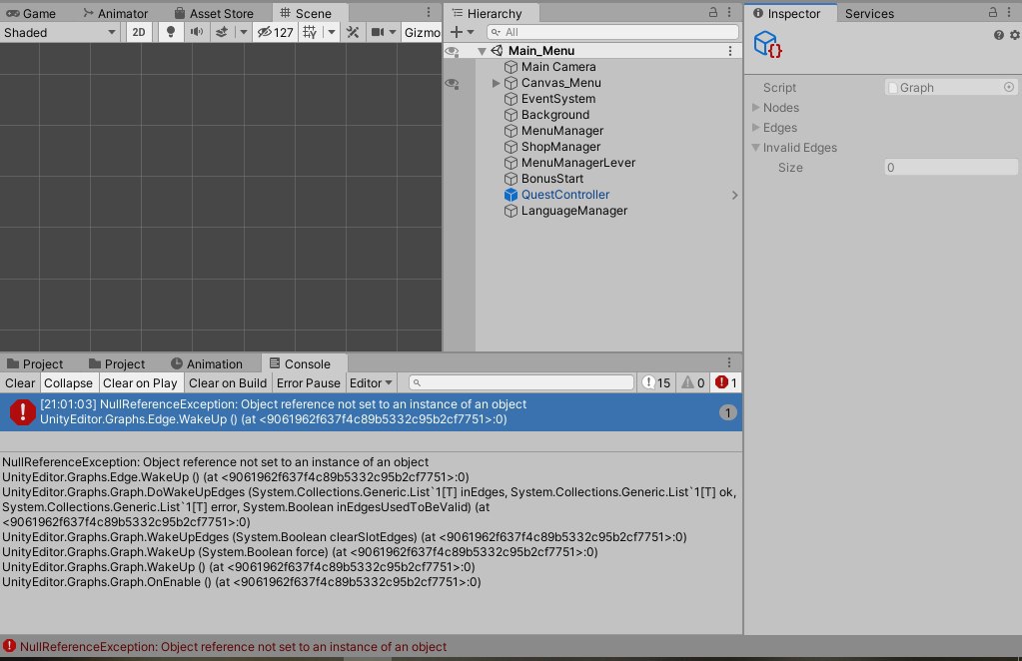
Task: Open the Services tab
Action: click(869, 13)
